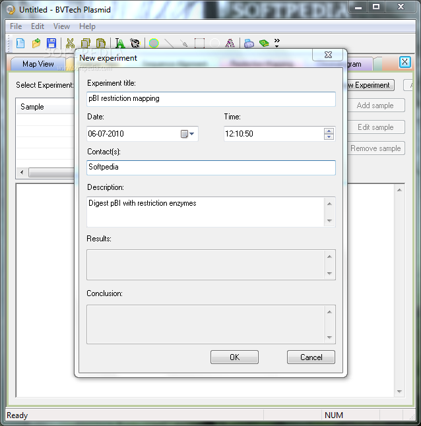
Task: Pick the arrow drawing tool
Action: click(184, 44)
